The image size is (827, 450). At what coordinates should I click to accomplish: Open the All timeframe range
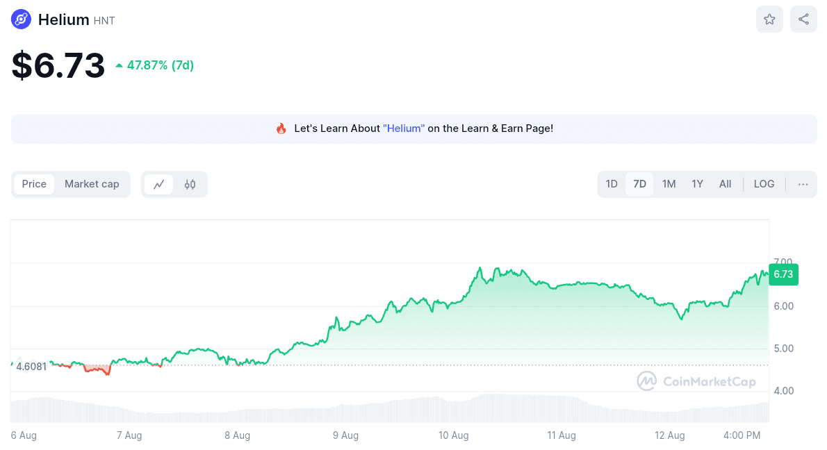pos(725,184)
